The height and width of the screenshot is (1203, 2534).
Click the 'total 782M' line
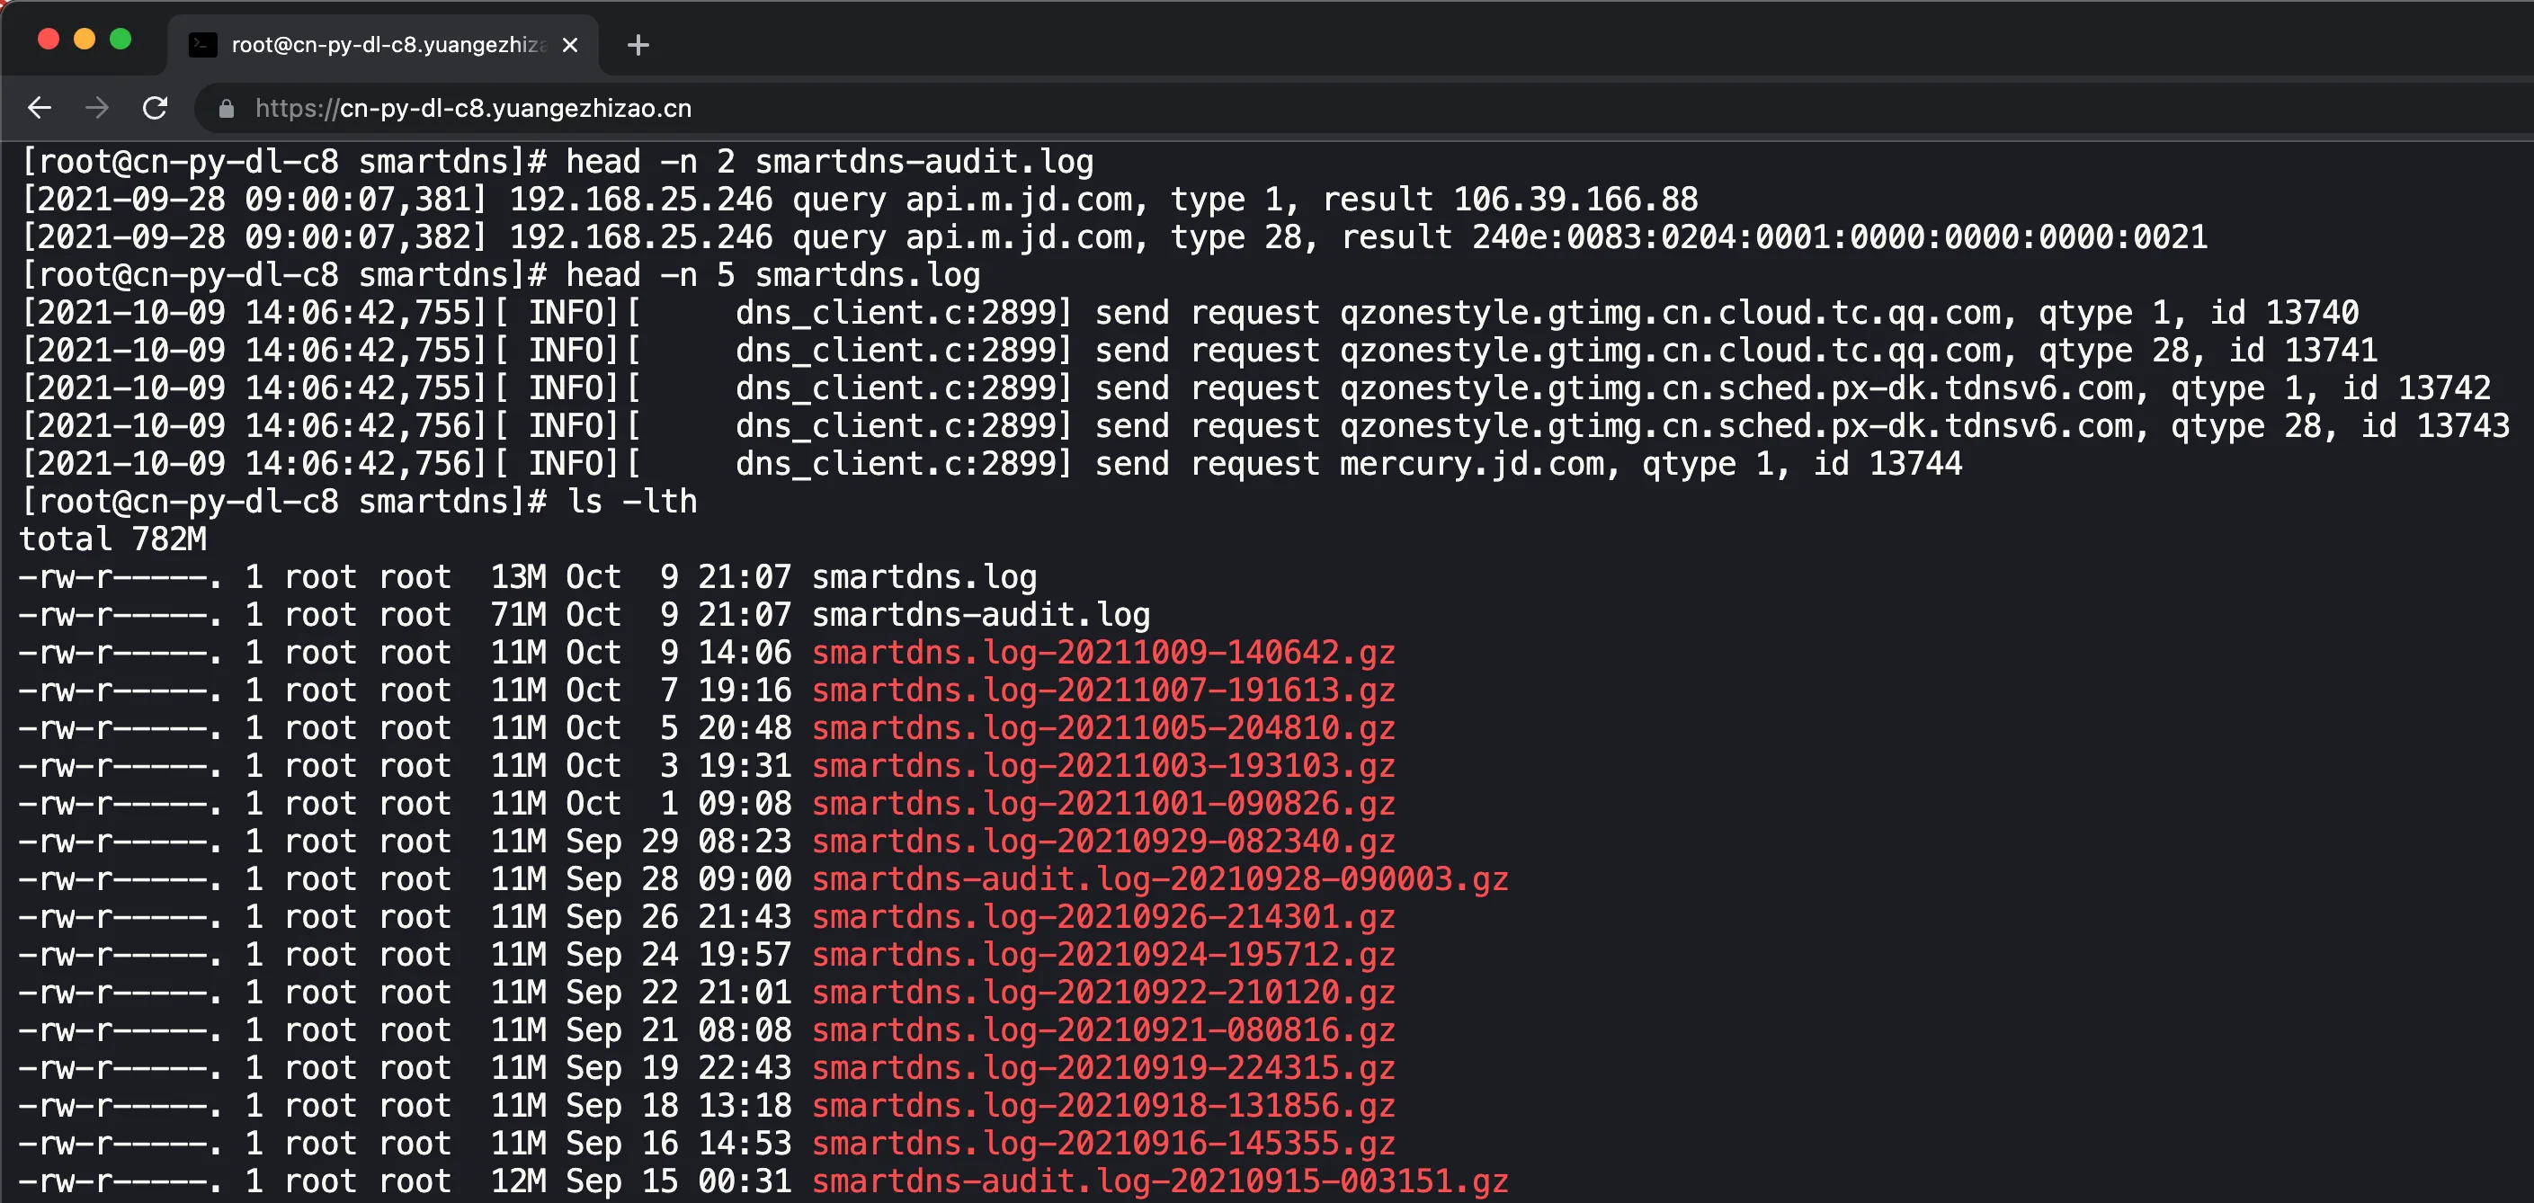(113, 539)
